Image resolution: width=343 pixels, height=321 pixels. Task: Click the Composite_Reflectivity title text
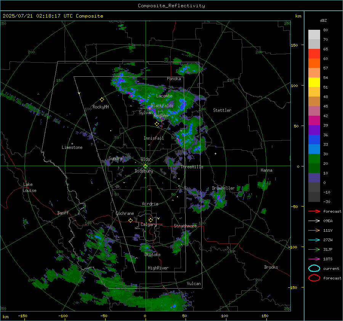point(171,6)
